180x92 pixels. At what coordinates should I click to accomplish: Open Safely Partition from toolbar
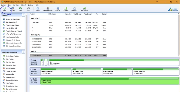point(48,9)
